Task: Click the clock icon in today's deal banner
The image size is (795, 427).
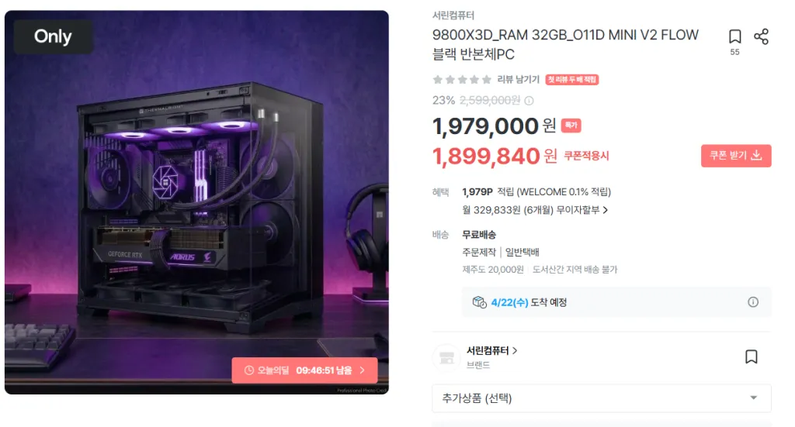Action: (249, 370)
